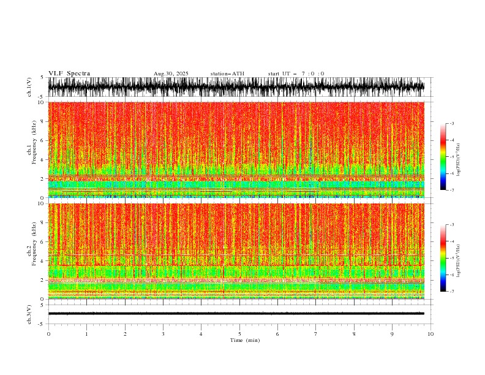Click the ch.2 colorbar tick label '-7'

tap(451, 292)
